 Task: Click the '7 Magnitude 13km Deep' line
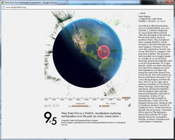pos(150,19)
